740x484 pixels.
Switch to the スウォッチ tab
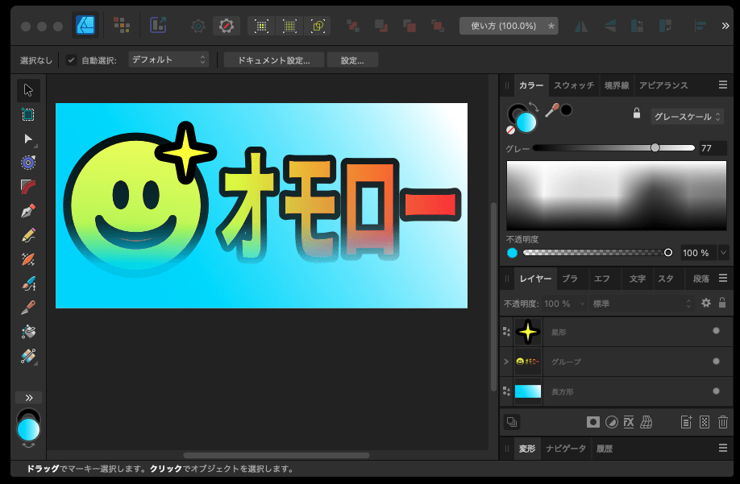[x=574, y=85]
